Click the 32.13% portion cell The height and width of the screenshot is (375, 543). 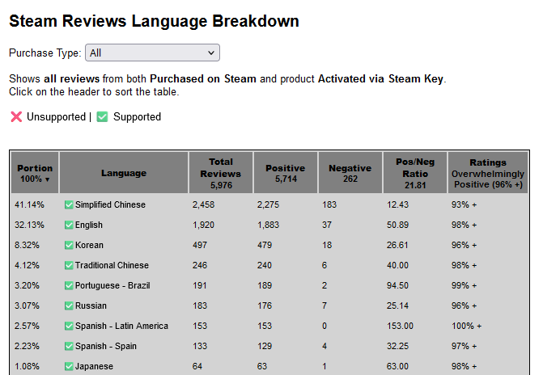coord(29,225)
